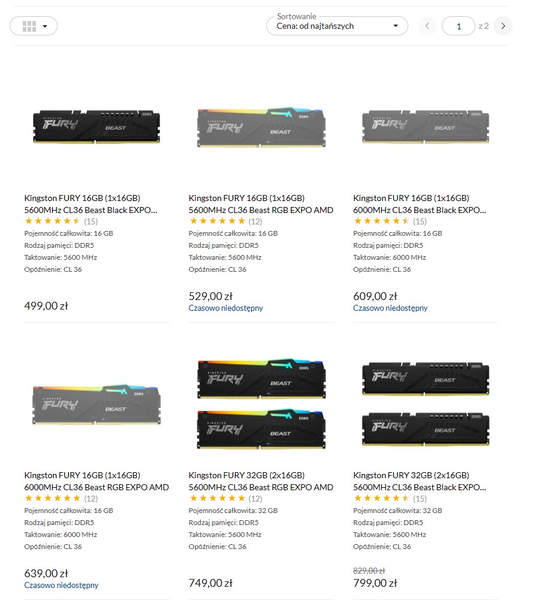Open the 499,00 zł Beast Black 5600MHz product title

pyautogui.click(x=91, y=203)
